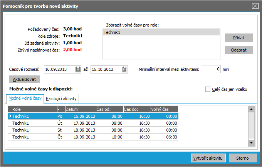
Task: Focus the end date field 16.10.2013
Action: (106, 70)
